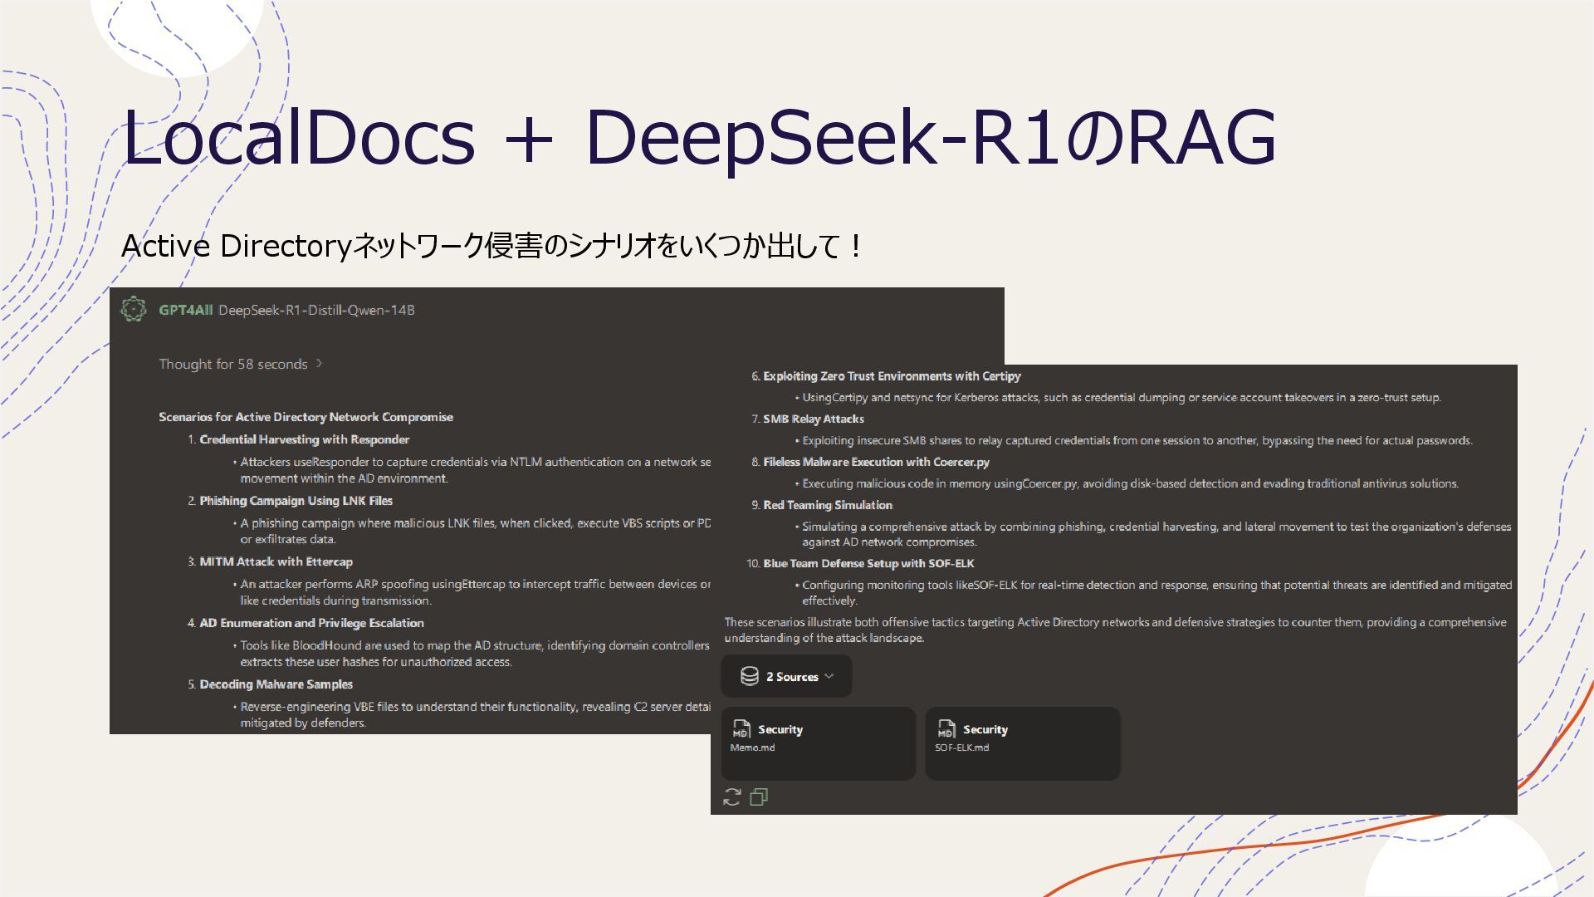The height and width of the screenshot is (897, 1594).
Task: Click the GPT4All name label
Action: click(185, 310)
